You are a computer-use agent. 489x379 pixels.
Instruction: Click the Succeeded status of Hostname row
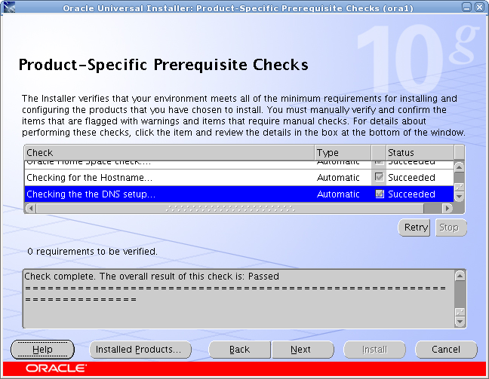[x=411, y=178]
